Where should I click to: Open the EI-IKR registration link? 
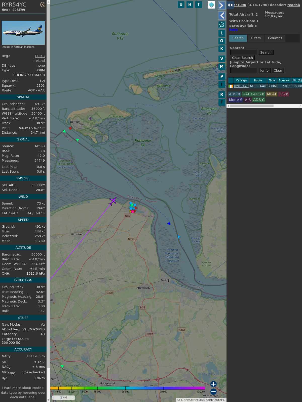click(40, 56)
